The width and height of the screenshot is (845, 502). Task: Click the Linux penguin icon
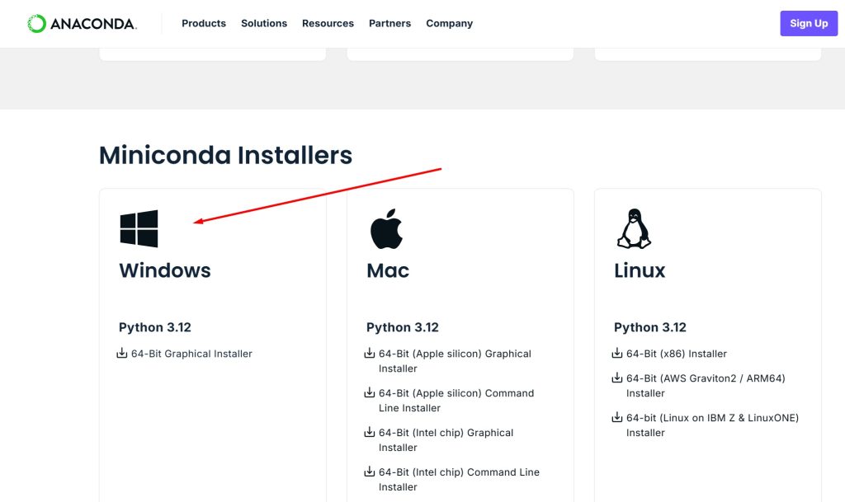pos(634,228)
